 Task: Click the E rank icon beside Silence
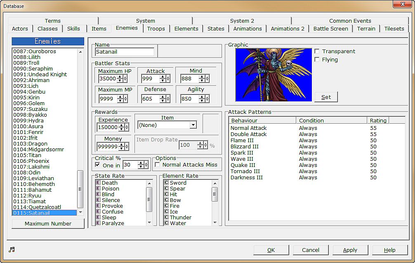point(98,200)
